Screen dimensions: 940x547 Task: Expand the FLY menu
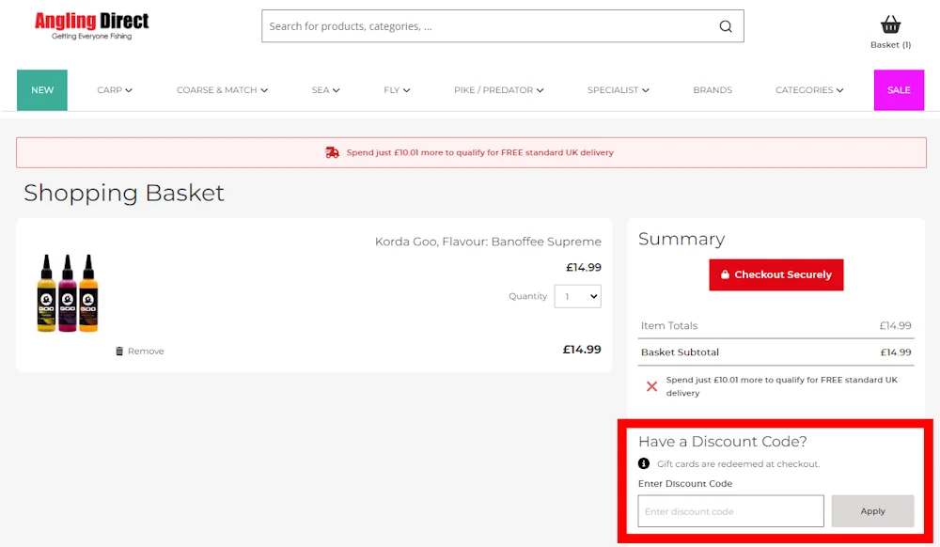pyautogui.click(x=397, y=90)
